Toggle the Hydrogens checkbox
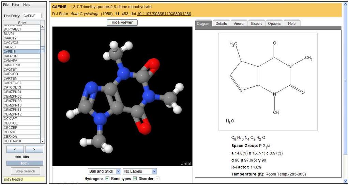349x185 pixels. point(107,178)
